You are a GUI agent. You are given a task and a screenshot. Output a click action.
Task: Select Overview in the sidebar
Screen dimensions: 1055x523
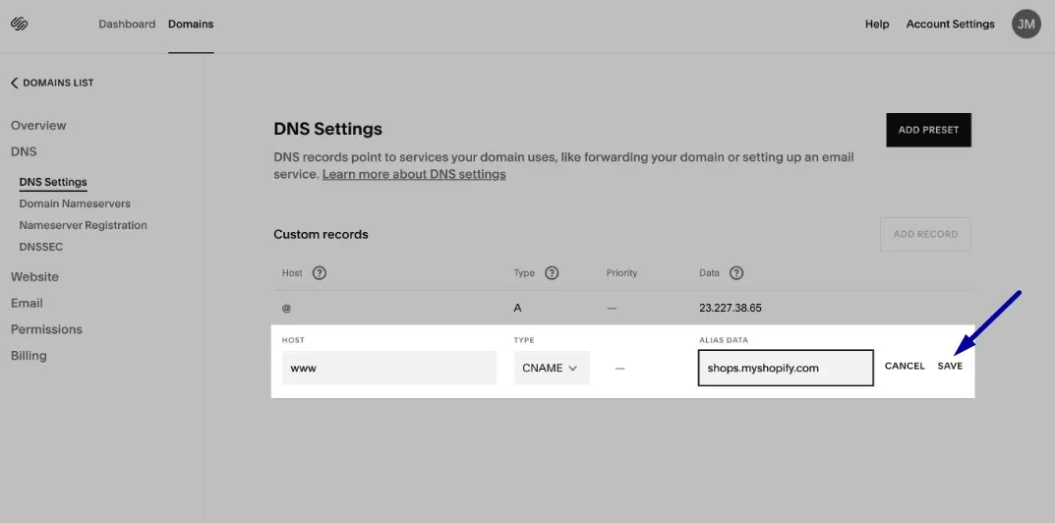pyautogui.click(x=38, y=125)
